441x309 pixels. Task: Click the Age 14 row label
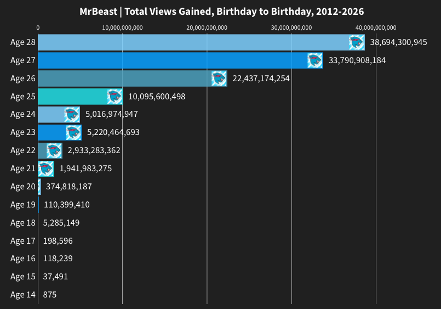pyautogui.click(x=23, y=295)
